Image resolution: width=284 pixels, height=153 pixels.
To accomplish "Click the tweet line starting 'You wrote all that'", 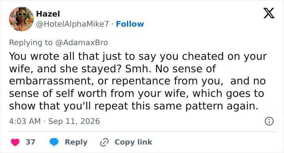I will coord(138,56).
